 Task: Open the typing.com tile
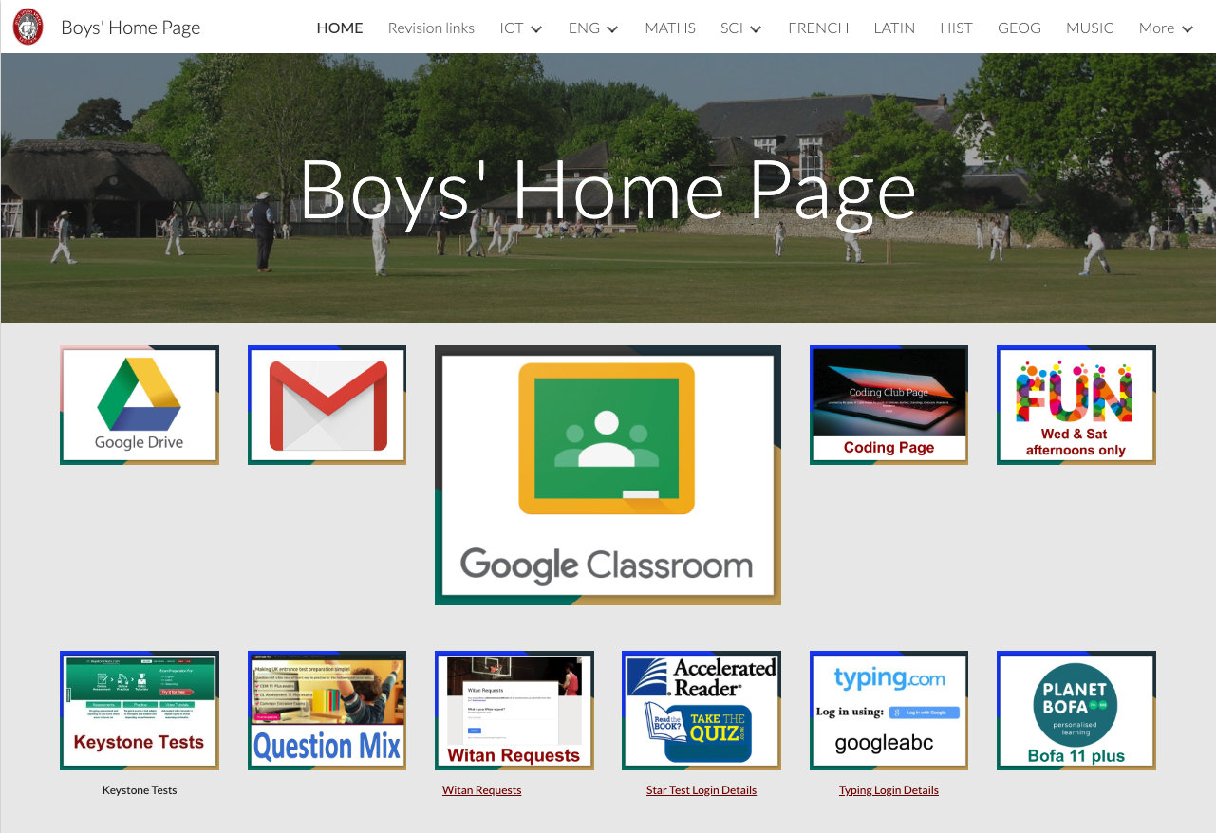889,710
